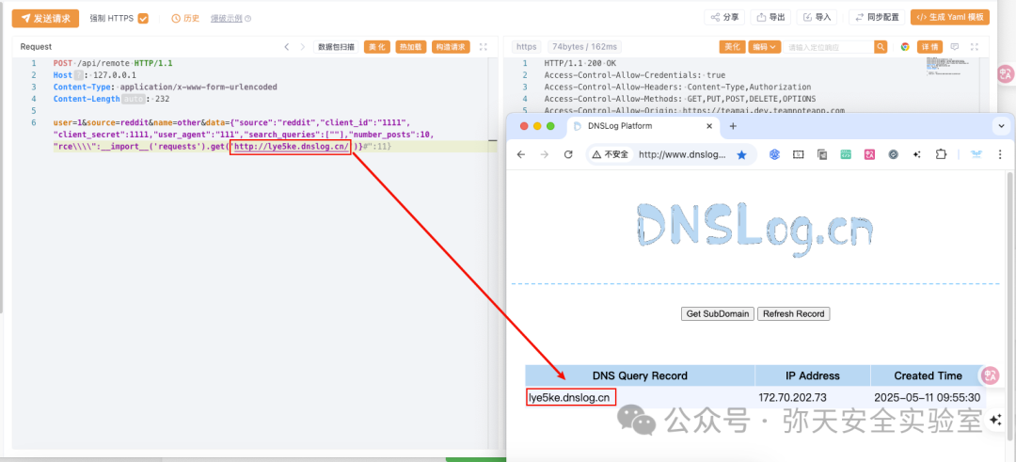Click the 热加载 hot reload button
The image size is (1016, 462).
[x=411, y=47]
